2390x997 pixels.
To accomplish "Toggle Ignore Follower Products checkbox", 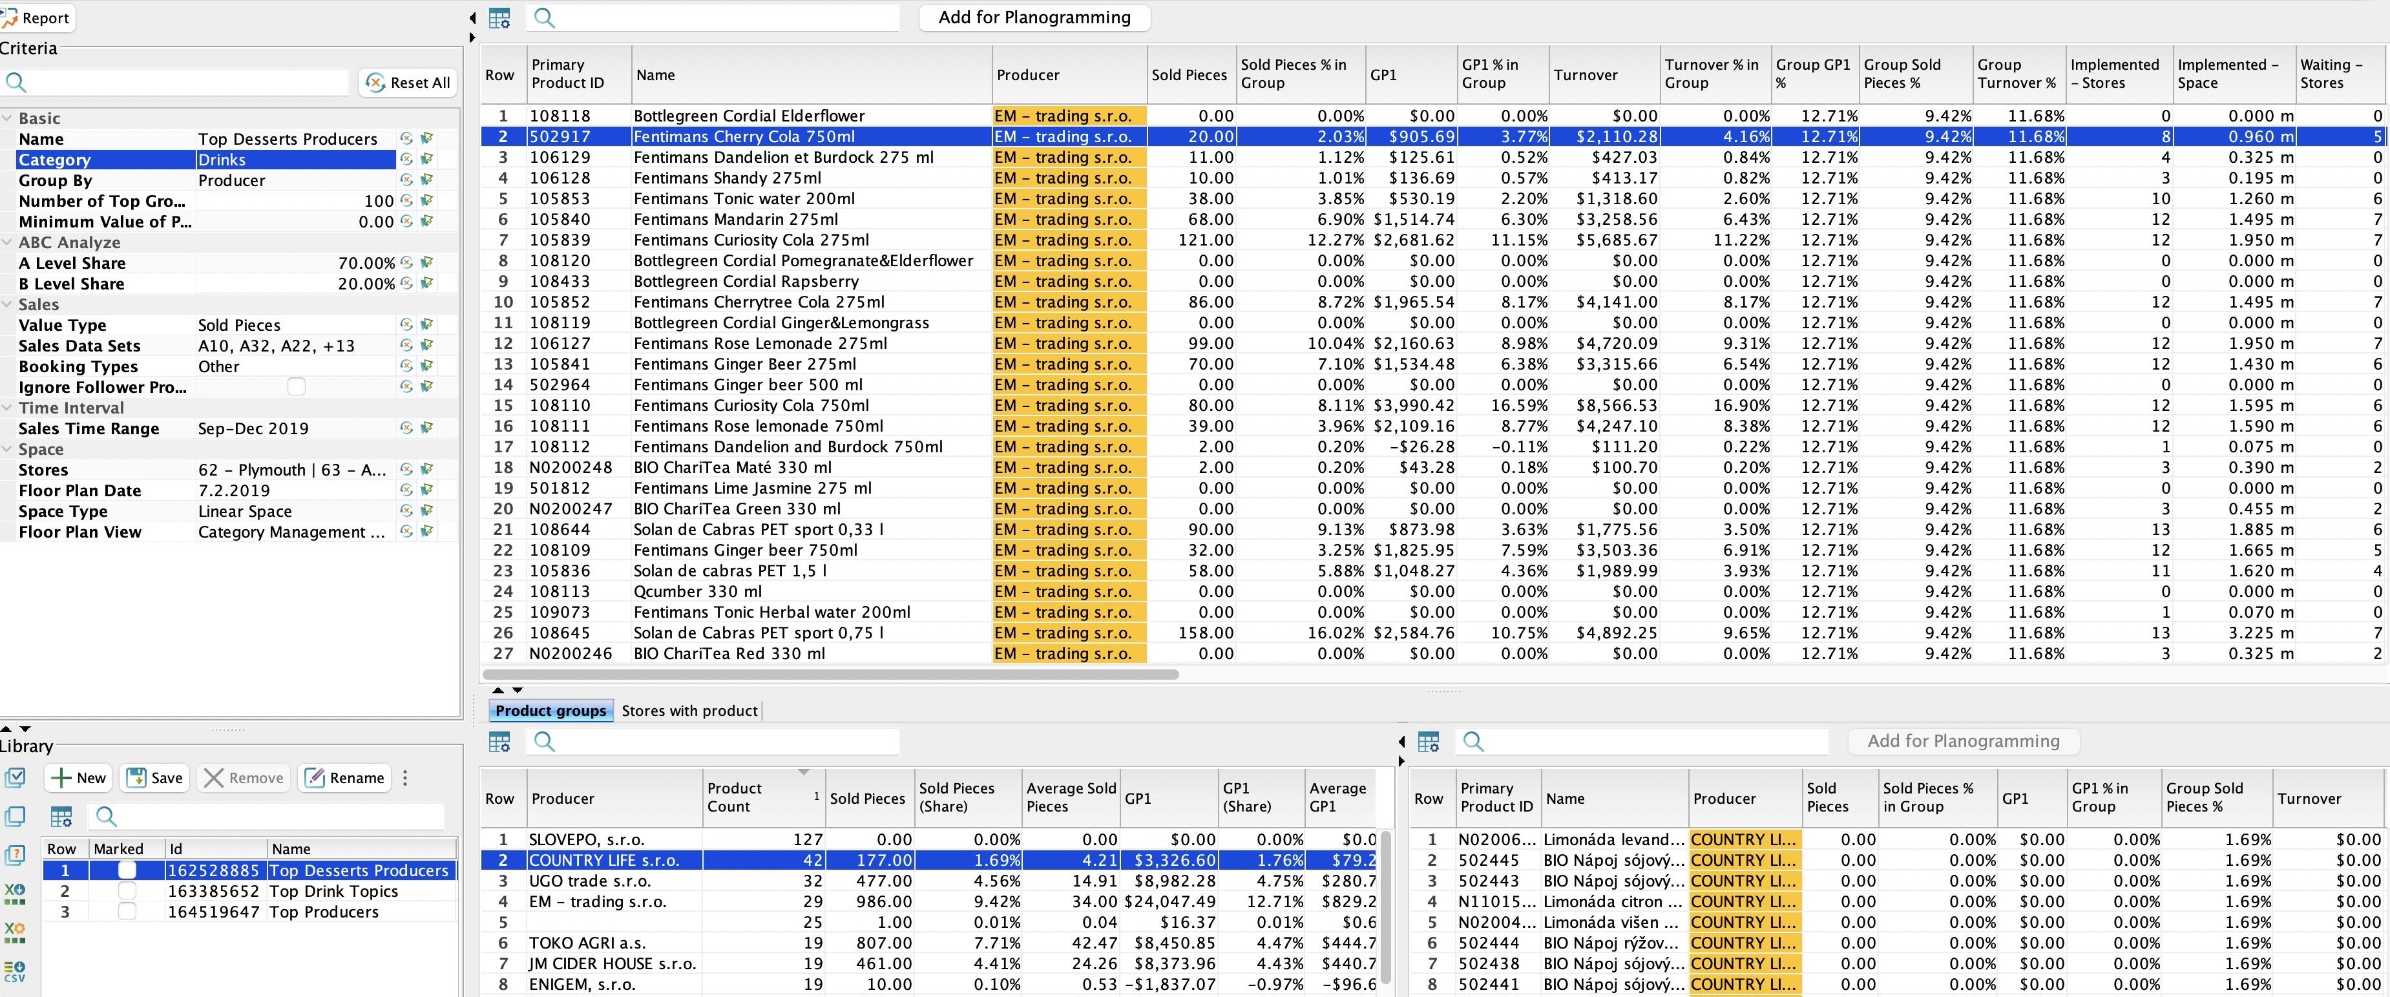I will pos(296,387).
